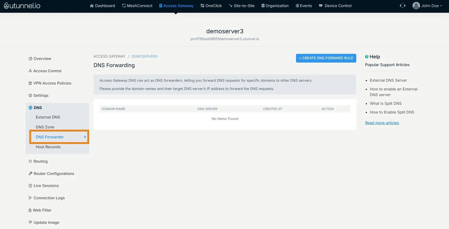Viewport: 449px width, 229px height.
Task: Click the VPN Access Policies list icon
Action: (x=30, y=83)
